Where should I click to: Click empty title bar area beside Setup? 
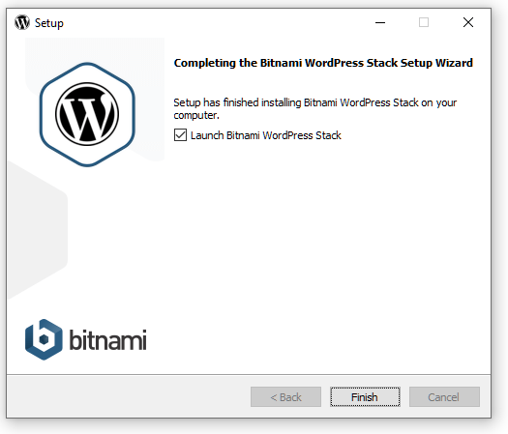[211, 22]
